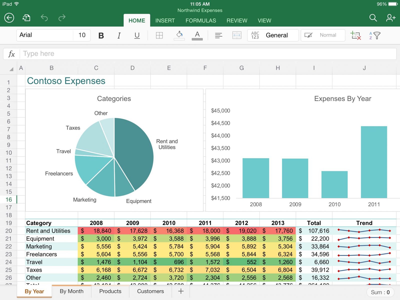
Task: Open the Arial font name box
Action: click(x=45, y=35)
